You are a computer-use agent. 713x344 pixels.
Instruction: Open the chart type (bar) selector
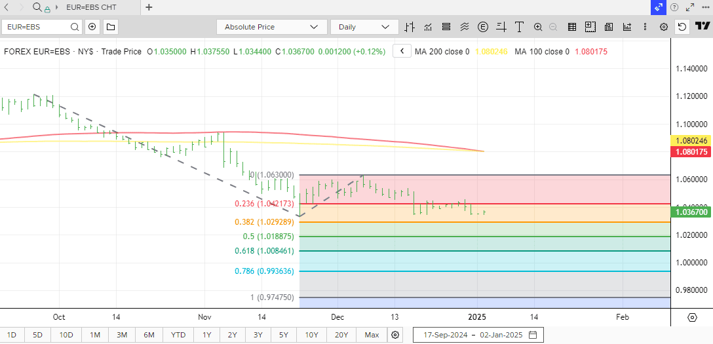tap(410, 27)
